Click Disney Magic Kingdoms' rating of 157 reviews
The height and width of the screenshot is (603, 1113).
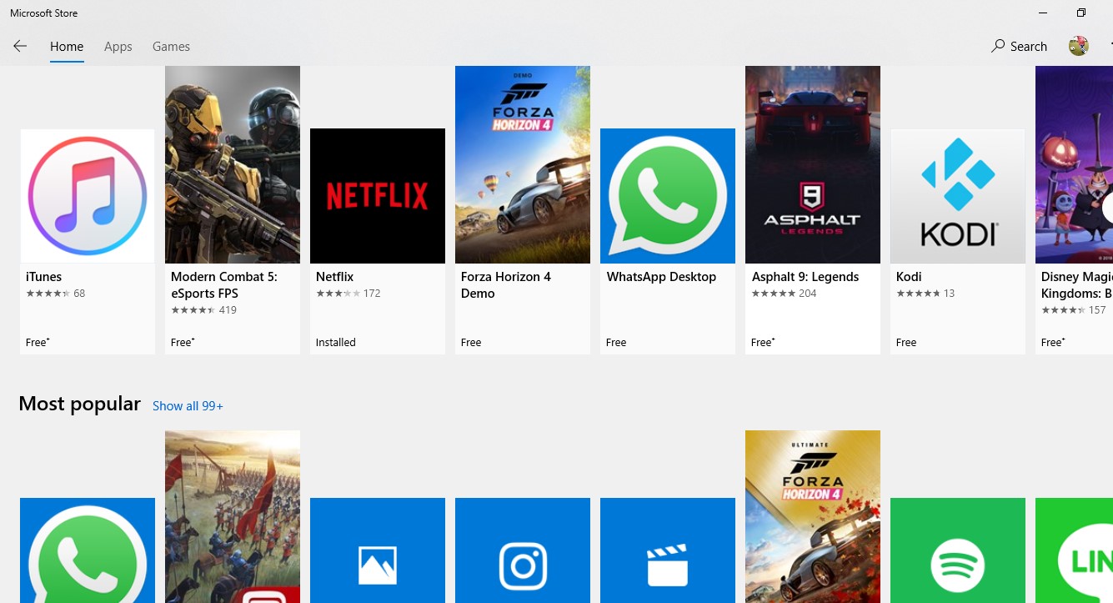(x=1074, y=310)
